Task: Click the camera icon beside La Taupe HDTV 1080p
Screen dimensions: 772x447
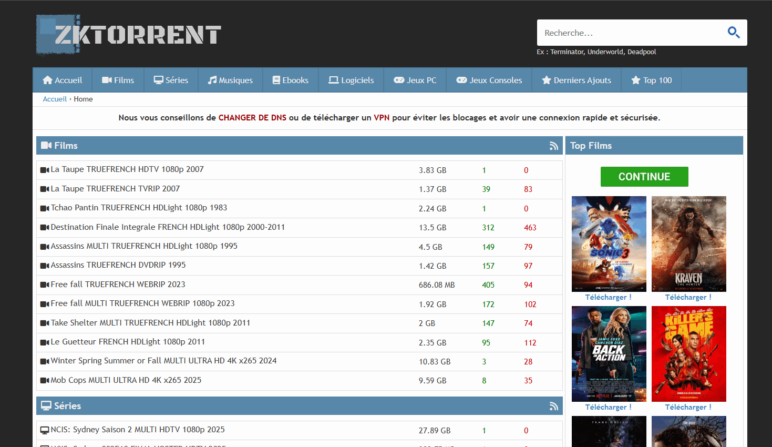Action: 45,170
